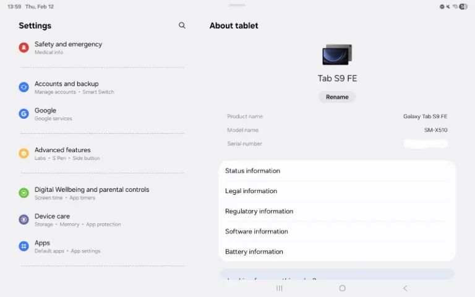Open Digital Wellbeing and parental controls
The width and height of the screenshot is (475, 297).
102,193
